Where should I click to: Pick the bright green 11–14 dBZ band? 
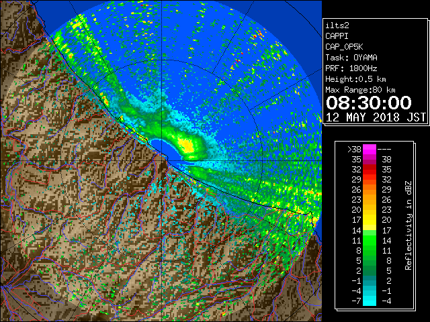click(x=370, y=240)
